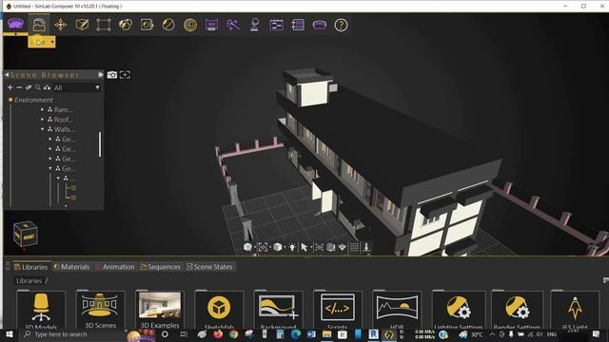Select the Transform move arrows tool
609x342 pixels.
(x=61, y=25)
